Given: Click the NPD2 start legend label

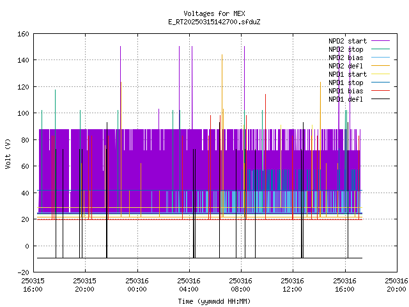Looking at the screenshot, I should (x=348, y=41).
